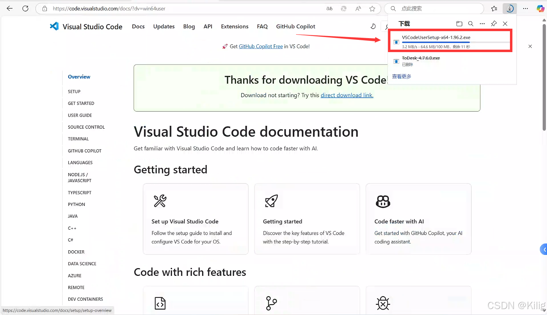The height and width of the screenshot is (315, 547).
Task: Click the page vertical scrollbar
Action: pos(544,77)
